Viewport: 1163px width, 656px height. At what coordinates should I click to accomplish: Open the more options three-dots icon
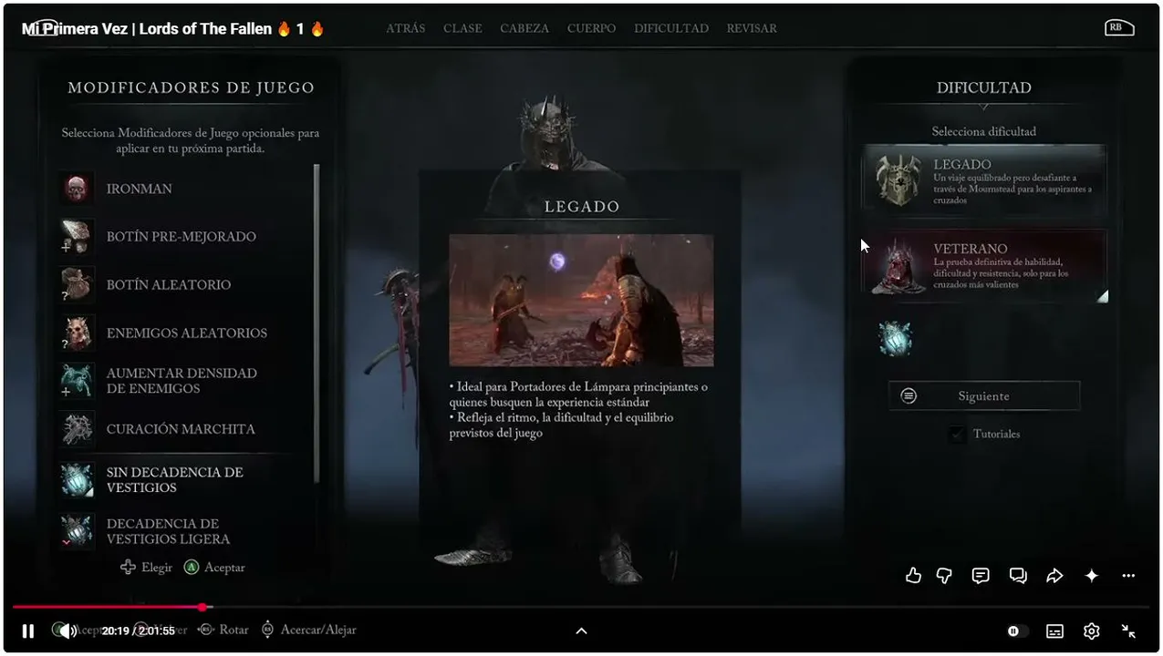pos(1128,576)
